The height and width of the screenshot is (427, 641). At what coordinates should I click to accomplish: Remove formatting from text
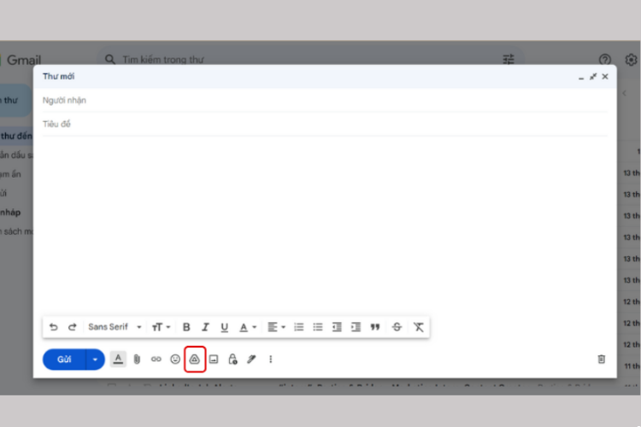tap(419, 327)
